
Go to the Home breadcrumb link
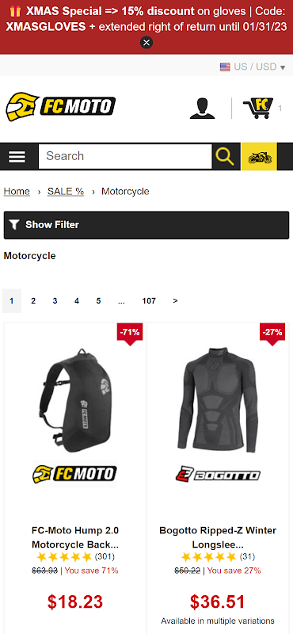click(17, 191)
